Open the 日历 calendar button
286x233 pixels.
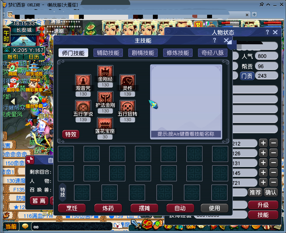tap(34, 57)
